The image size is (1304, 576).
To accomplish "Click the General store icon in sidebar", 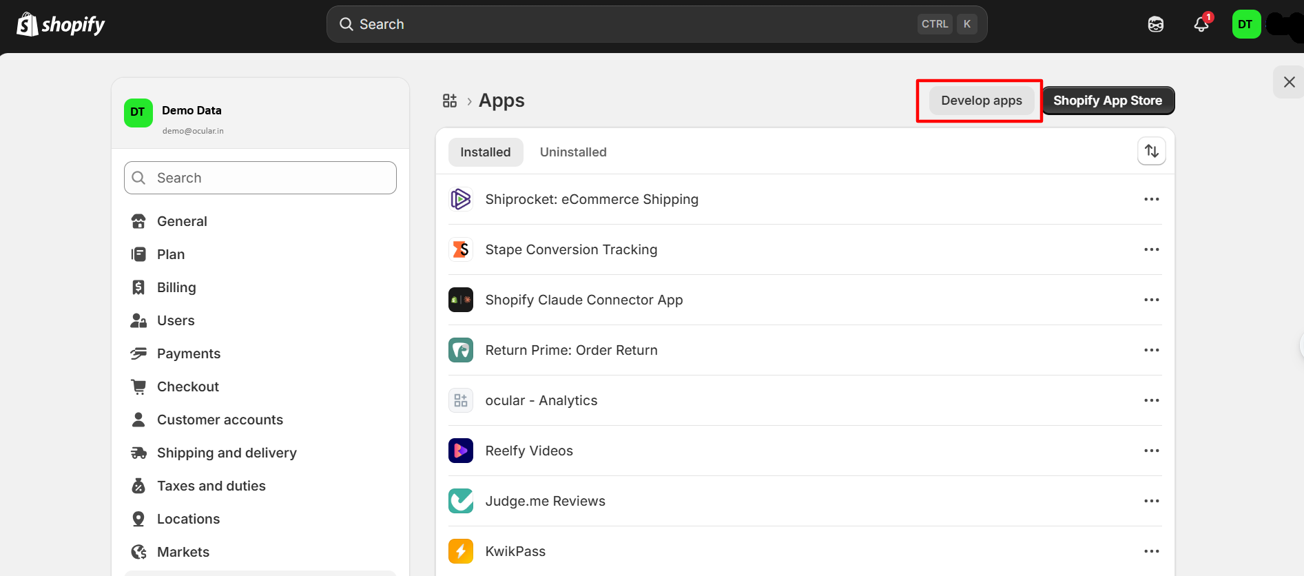I will pos(138,221).
